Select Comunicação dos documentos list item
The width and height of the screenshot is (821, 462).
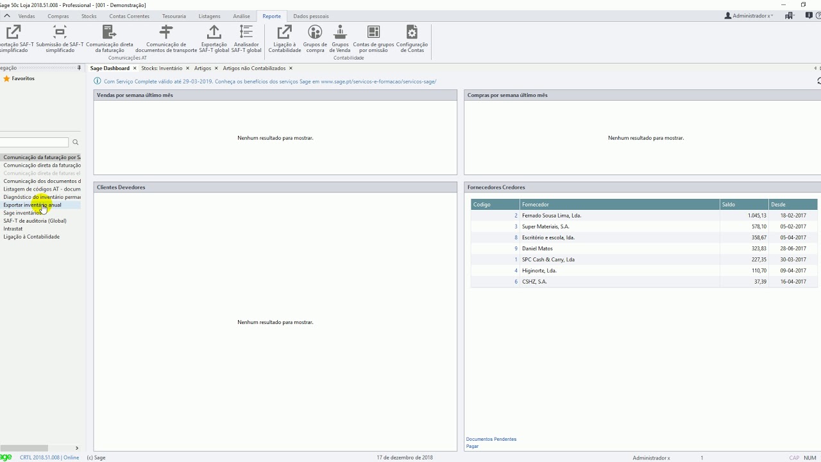coord(42,181)
